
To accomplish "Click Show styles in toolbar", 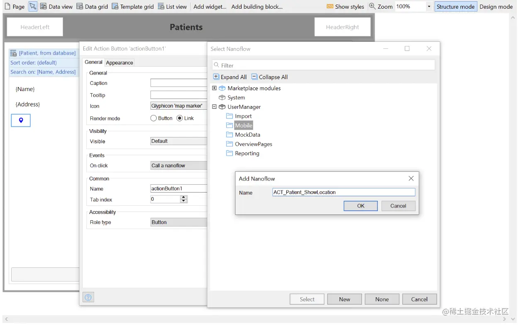I will [x=345, y=7].
